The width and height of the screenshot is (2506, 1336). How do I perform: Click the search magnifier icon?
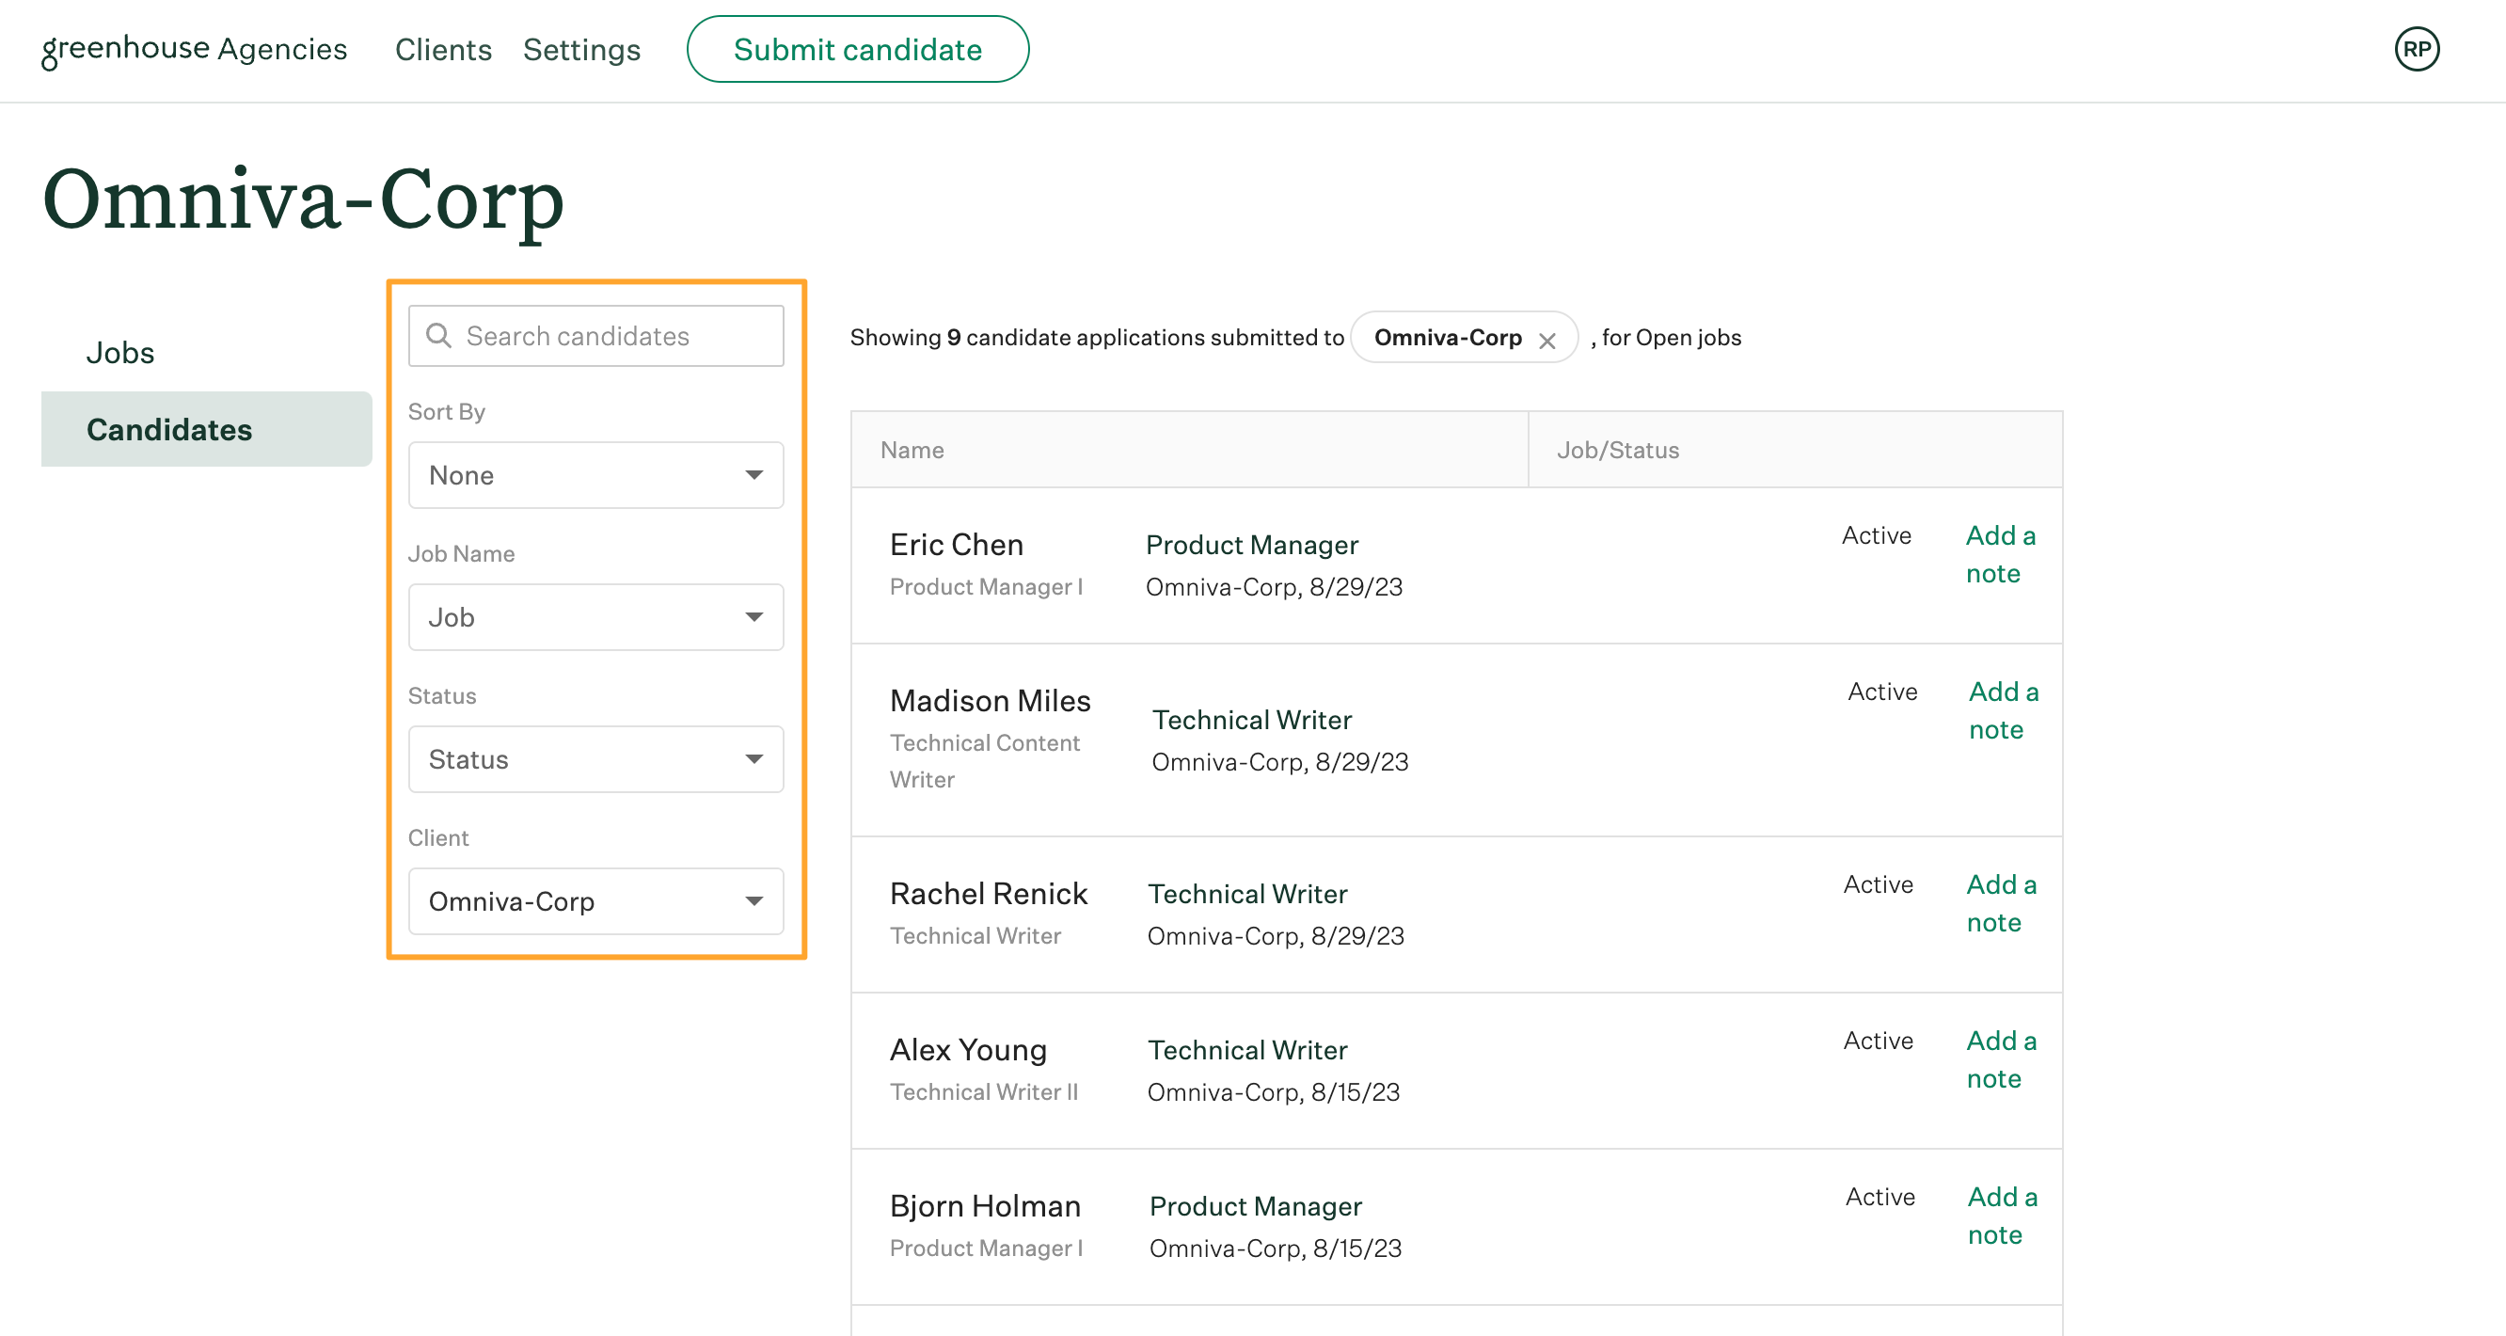click(x=438, y=336)
